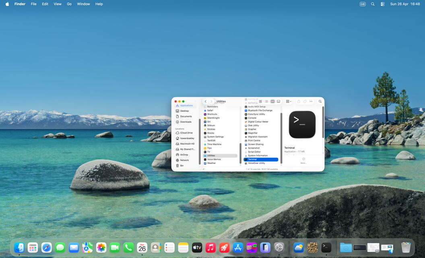425x258 pixels.
Task: Select gallery view in Finder toolbar
Action: tap(279, 101)
